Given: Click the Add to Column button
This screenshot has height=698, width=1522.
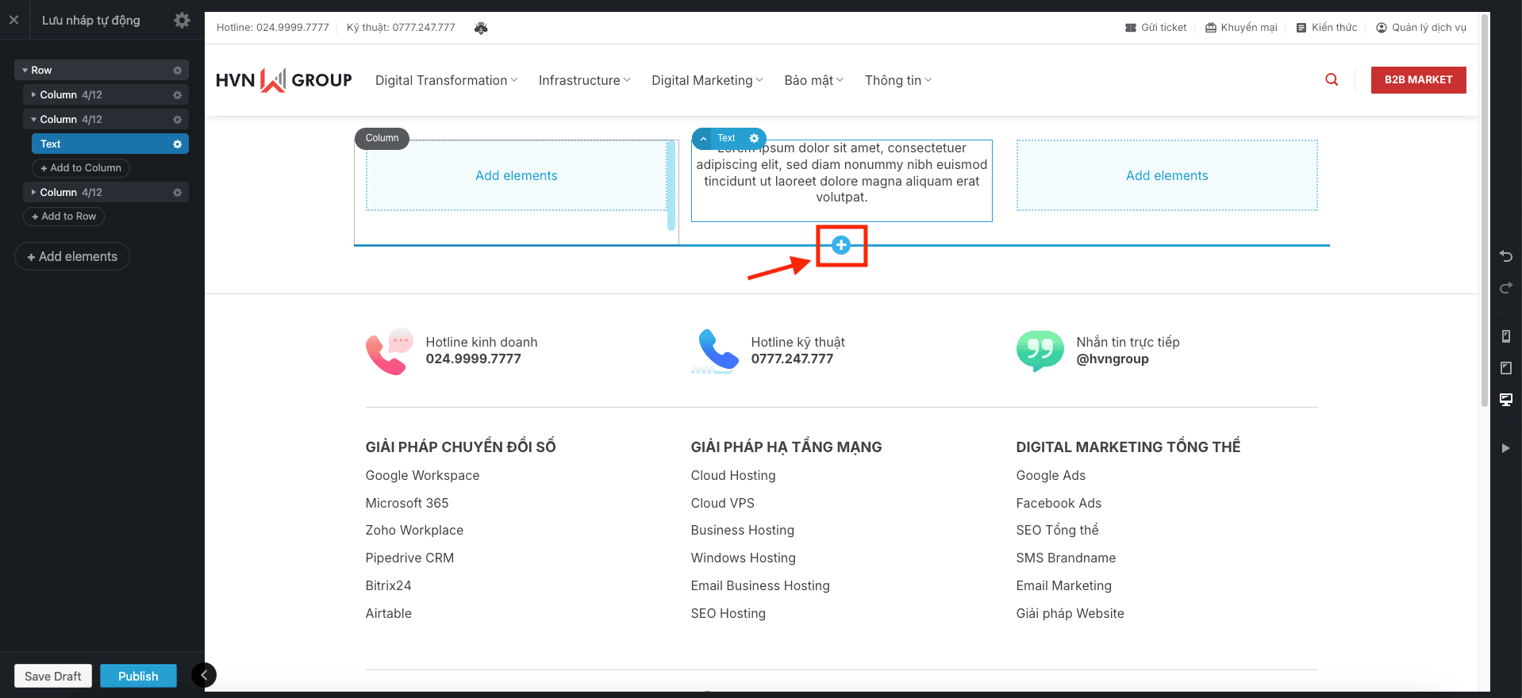Looking at the screenshot, I should (81, 168).
